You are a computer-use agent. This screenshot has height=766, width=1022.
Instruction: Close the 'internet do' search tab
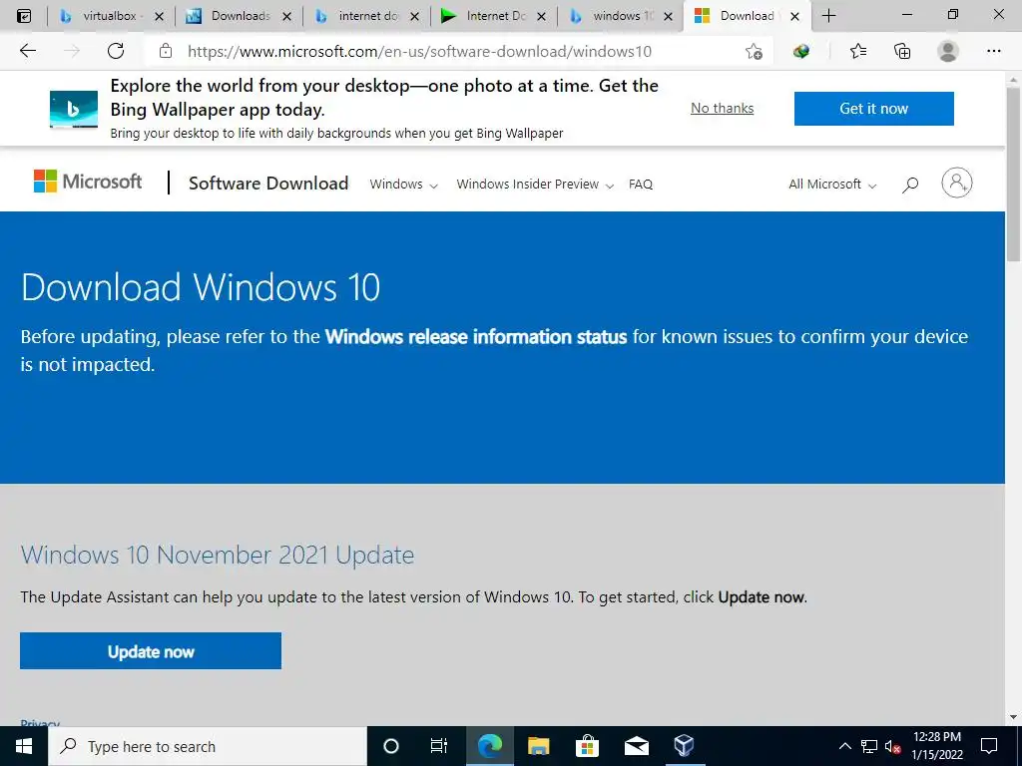coord(414,16)
